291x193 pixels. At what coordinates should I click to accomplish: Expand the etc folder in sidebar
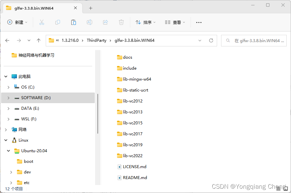click(x=11, y=183)
